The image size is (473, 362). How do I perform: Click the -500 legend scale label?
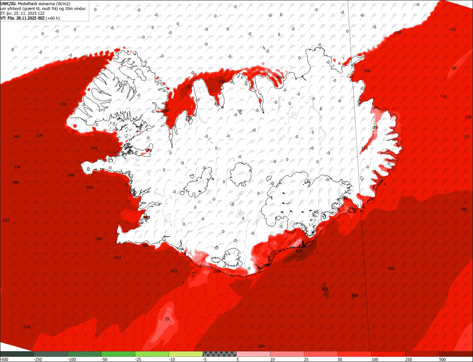click(4, 359)
